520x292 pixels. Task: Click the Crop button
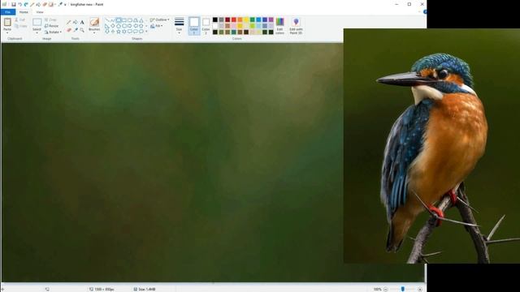[50, 19]
